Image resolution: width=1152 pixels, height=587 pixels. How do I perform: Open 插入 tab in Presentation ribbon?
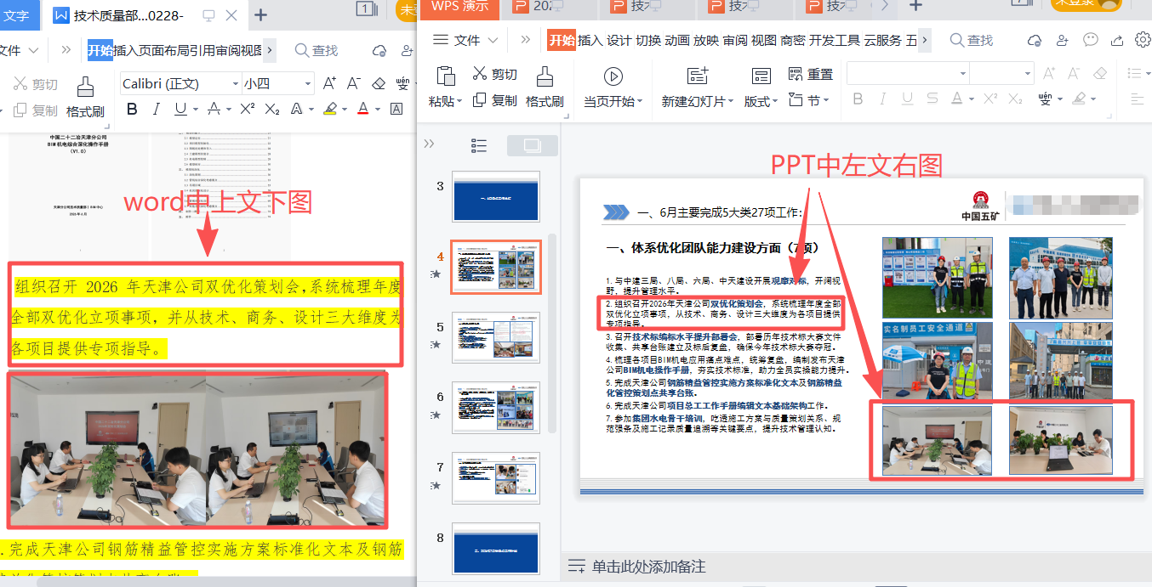point(590,40)
